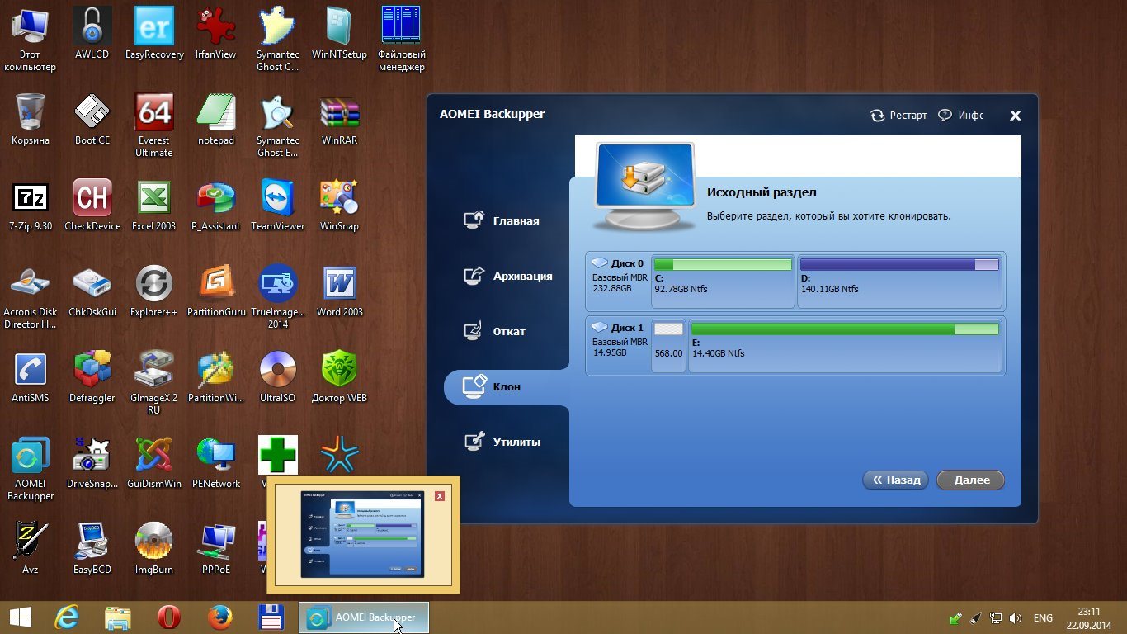The width and height of the screenshot is (1127, 634).
Task: Open the AWLCD desktop icon
Action: pyautogui.click(x=92, y=34)
